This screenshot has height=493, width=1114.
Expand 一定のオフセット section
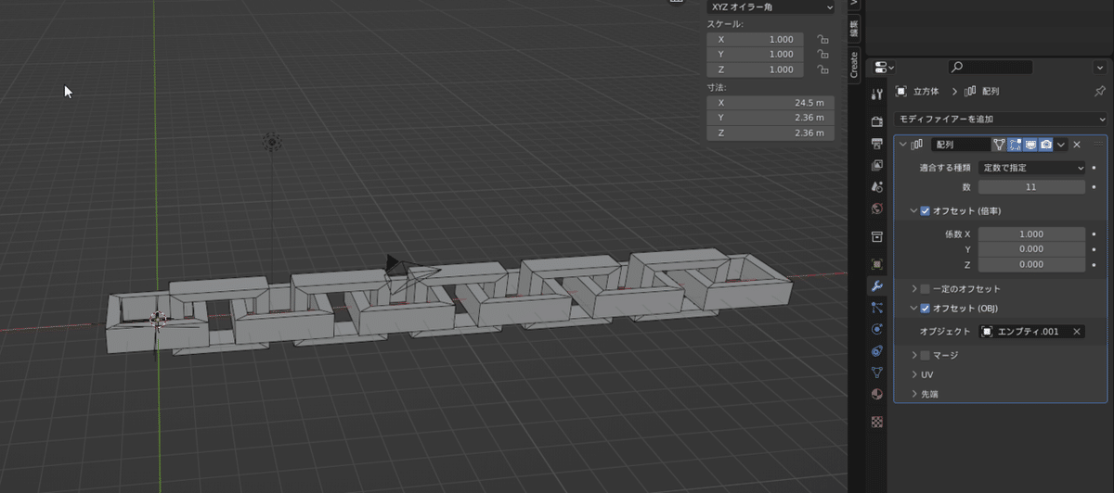[x=914, y=289]
